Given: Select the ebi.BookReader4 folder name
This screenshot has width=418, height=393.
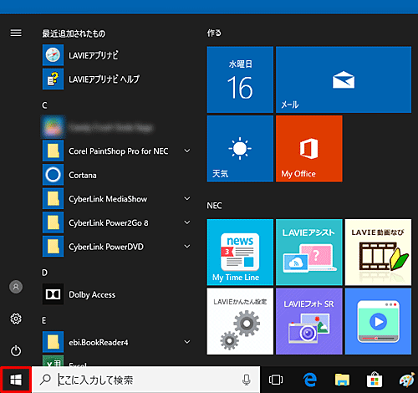Looking at the screenshot, I should [99, 342].
